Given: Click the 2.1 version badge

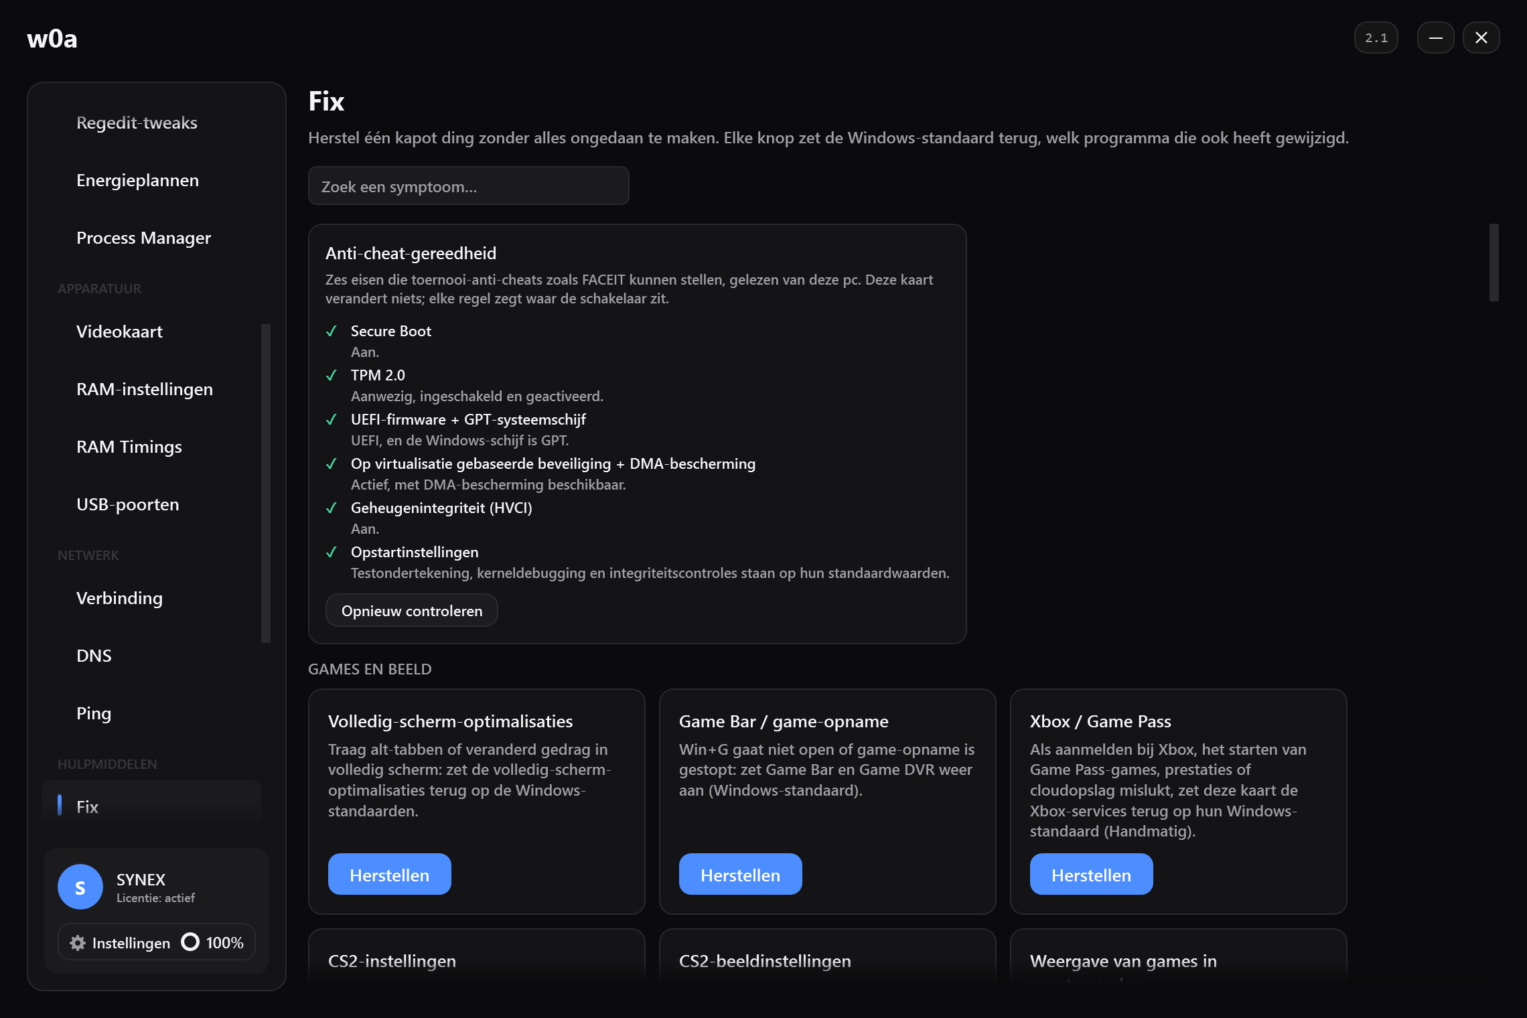Looking at the screenshot, I should [1376, 38].
